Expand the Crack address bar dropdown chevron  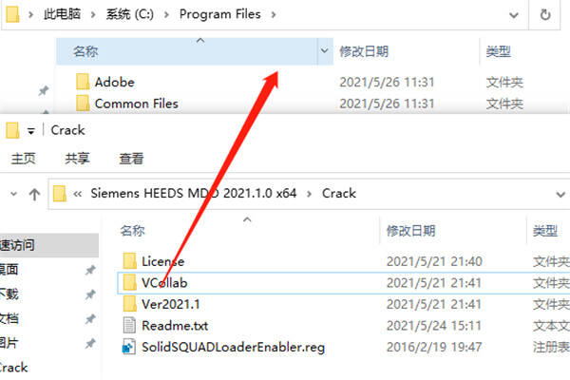(560, 194)
